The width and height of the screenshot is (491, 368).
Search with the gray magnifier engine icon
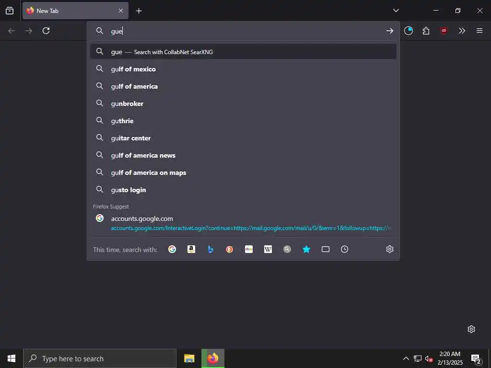287,249
